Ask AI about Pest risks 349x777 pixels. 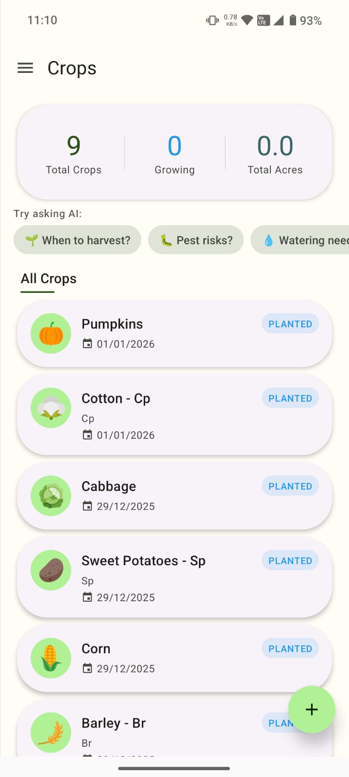tap(196, 239)
